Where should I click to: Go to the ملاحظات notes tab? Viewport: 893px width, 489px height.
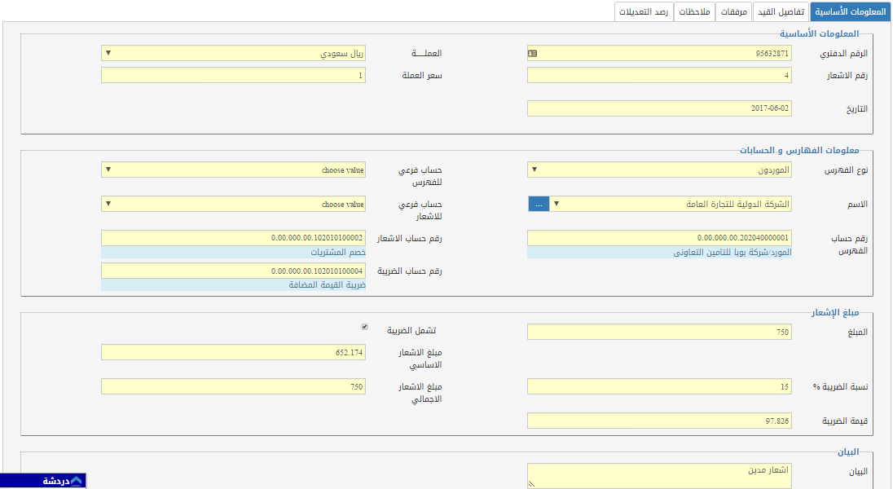(694, 11)
